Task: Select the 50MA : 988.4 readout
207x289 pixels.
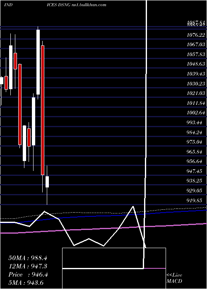Action: coord(28,258)
